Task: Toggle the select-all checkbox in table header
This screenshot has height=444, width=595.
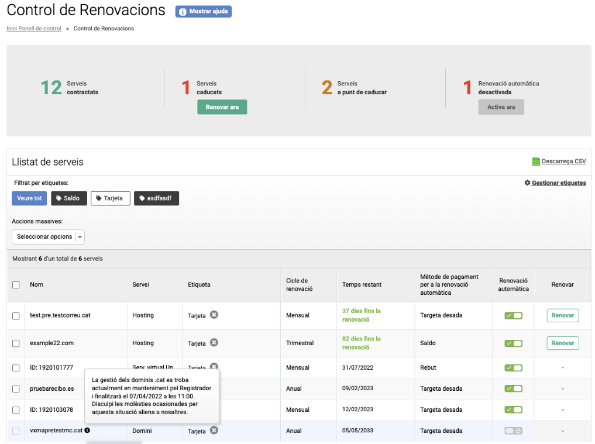Action: pyautogui.click(x=16, y=285)
